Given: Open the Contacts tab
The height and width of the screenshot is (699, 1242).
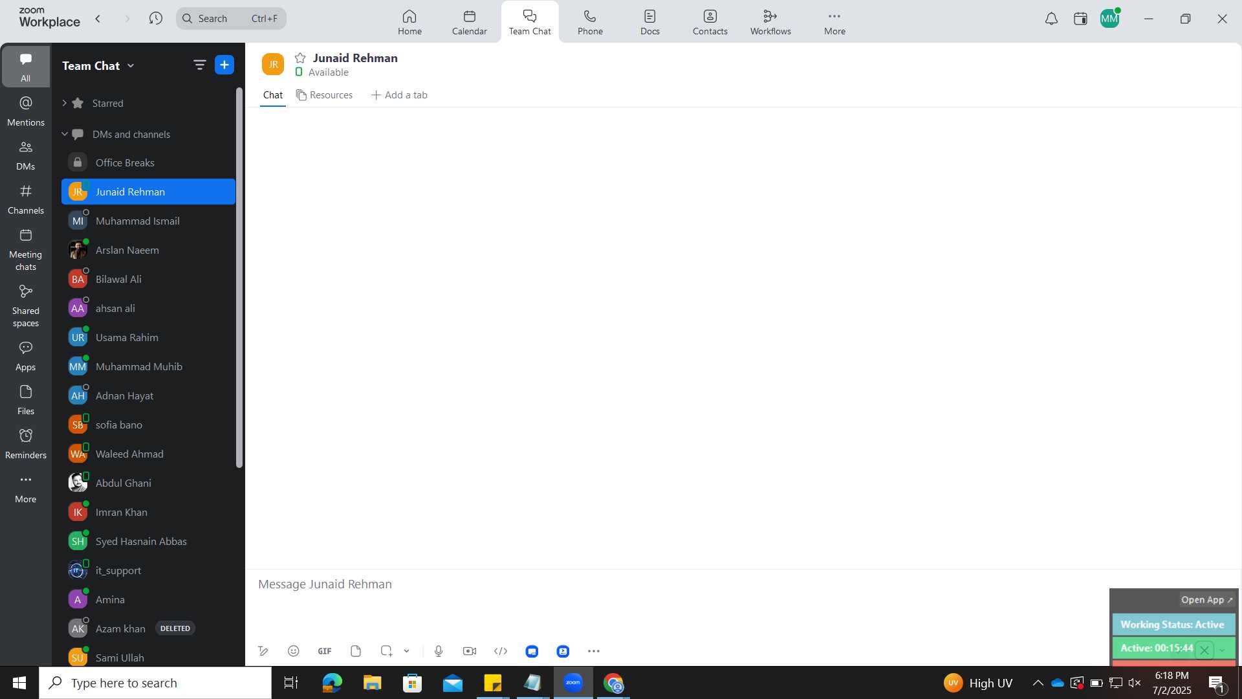Looking at the screenshot, I should [710, 22].
